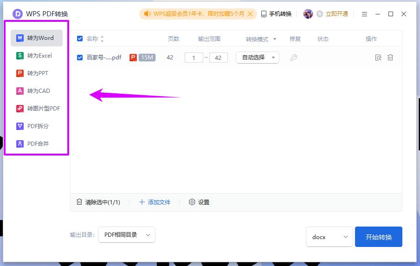Expand the 自动选择 conversion mode dropdown
The height and width of the screenshot is (266, 420).
coord(258,58)
